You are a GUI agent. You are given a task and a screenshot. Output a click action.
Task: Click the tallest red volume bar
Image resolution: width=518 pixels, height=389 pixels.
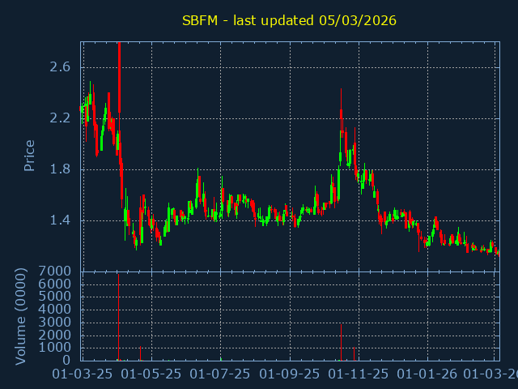coord(118,318)
